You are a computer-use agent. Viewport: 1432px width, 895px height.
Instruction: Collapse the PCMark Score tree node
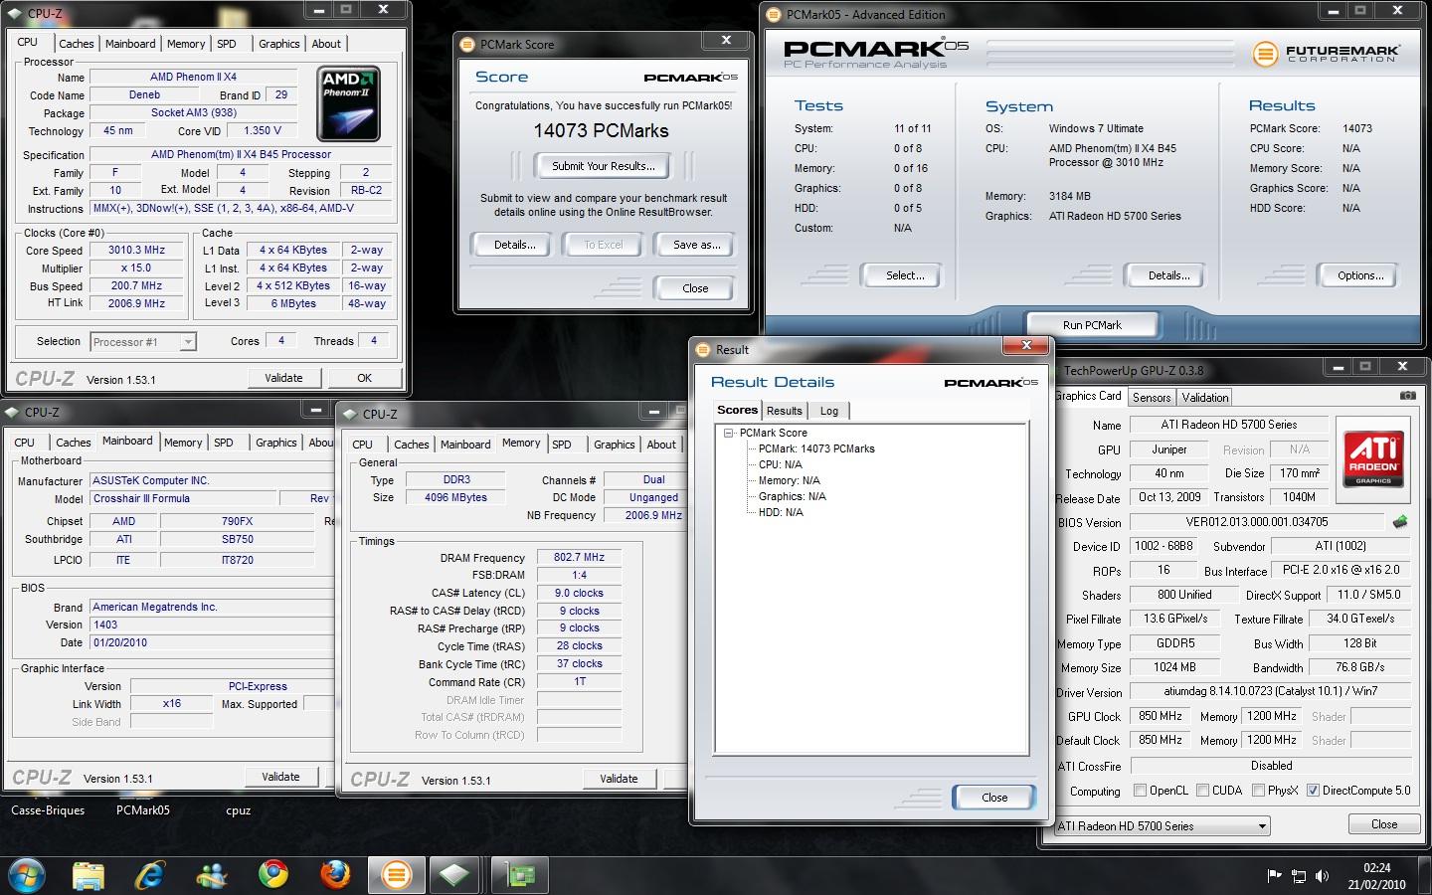pos(729,433)
